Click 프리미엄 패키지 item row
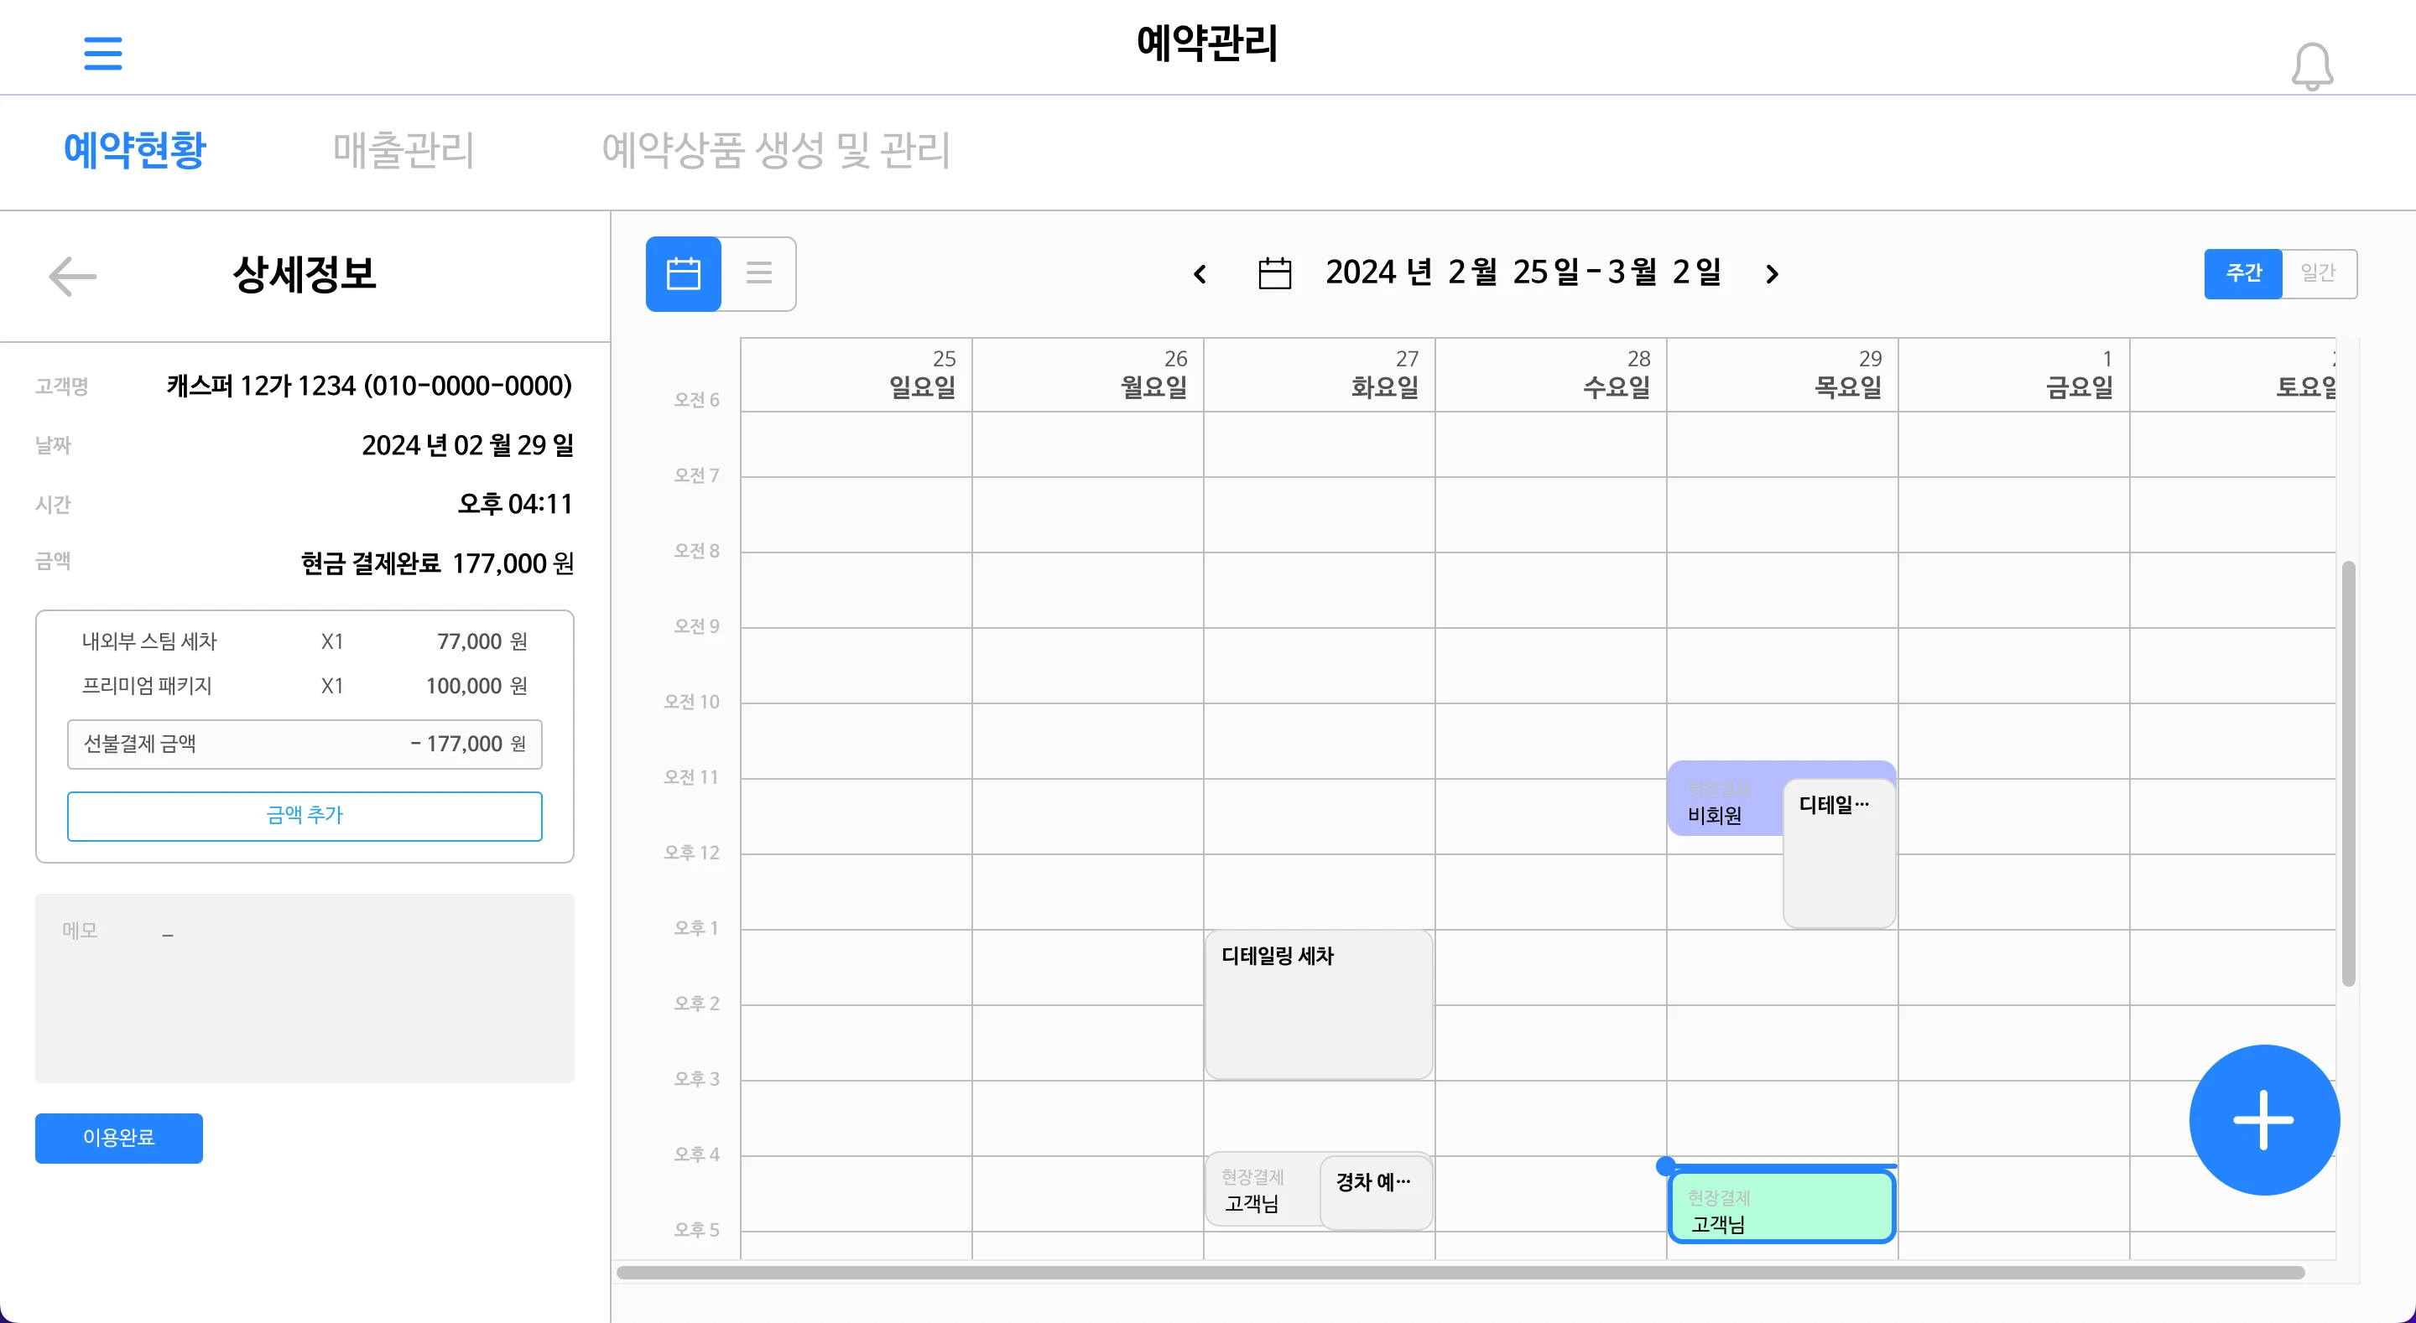 click(305, 686)
